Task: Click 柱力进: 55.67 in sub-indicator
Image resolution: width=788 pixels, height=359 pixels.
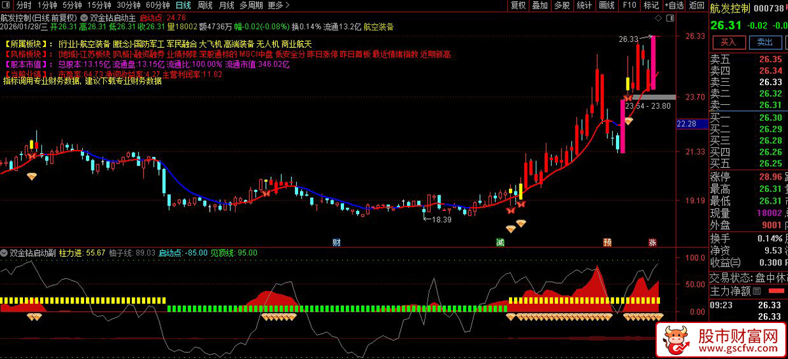Action: [83, 252]
